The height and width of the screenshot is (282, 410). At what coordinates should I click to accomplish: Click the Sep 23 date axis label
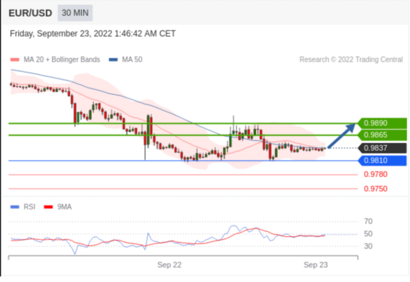pos(315,265)
